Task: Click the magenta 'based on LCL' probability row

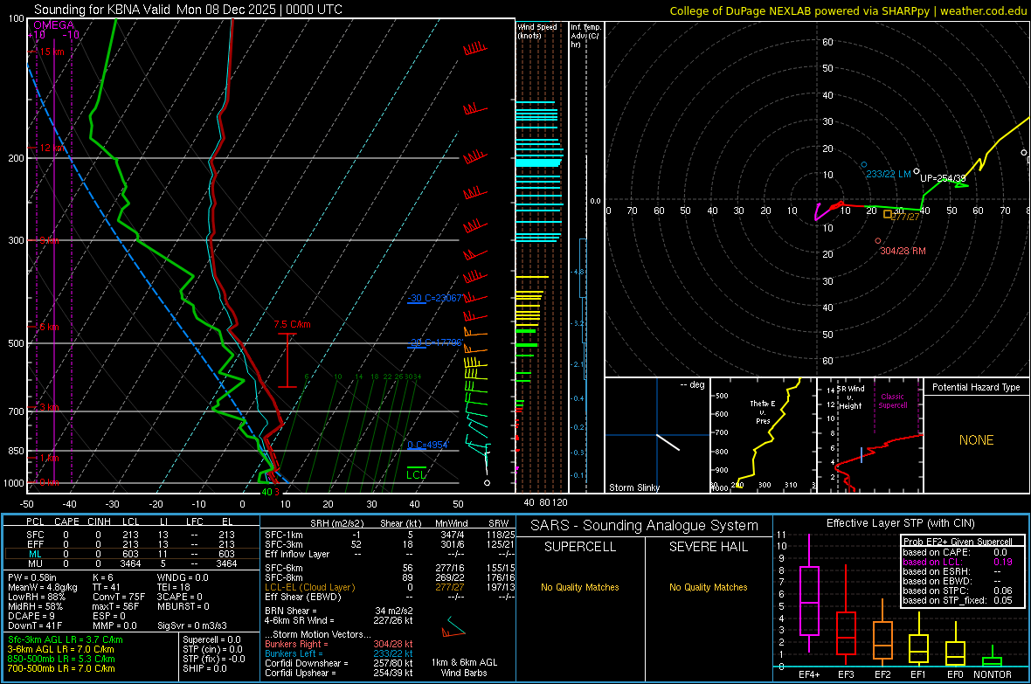Action: tap(958, 562)
